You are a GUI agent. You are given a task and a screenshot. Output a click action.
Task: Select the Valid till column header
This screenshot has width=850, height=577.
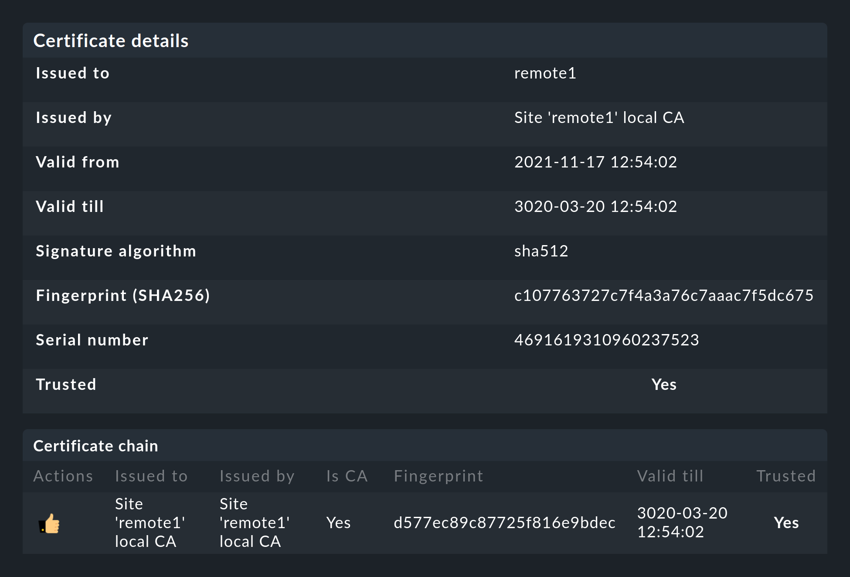coord(670,476)
